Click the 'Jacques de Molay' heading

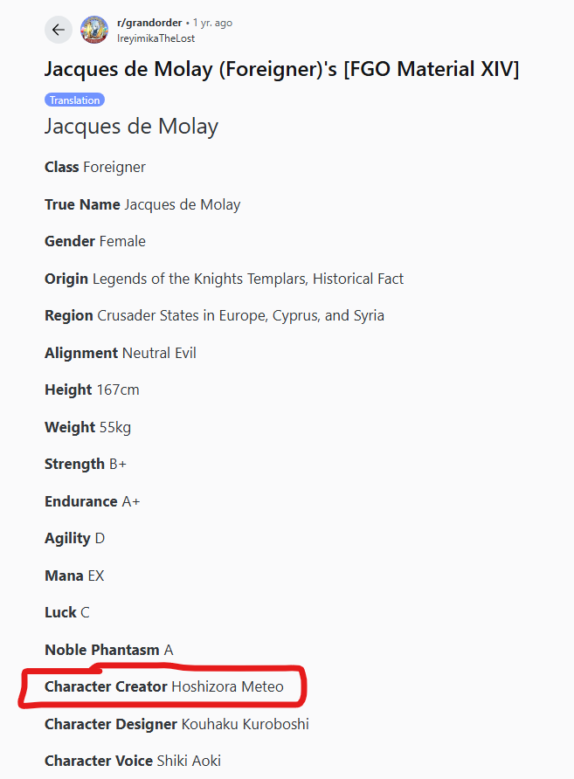click(x=131, y=127)
